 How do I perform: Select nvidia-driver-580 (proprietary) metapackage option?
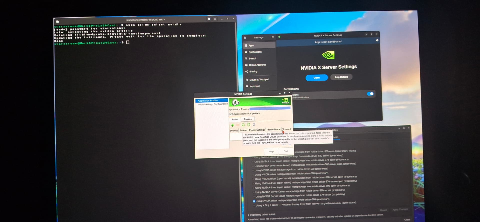click(x=254, y=201)
